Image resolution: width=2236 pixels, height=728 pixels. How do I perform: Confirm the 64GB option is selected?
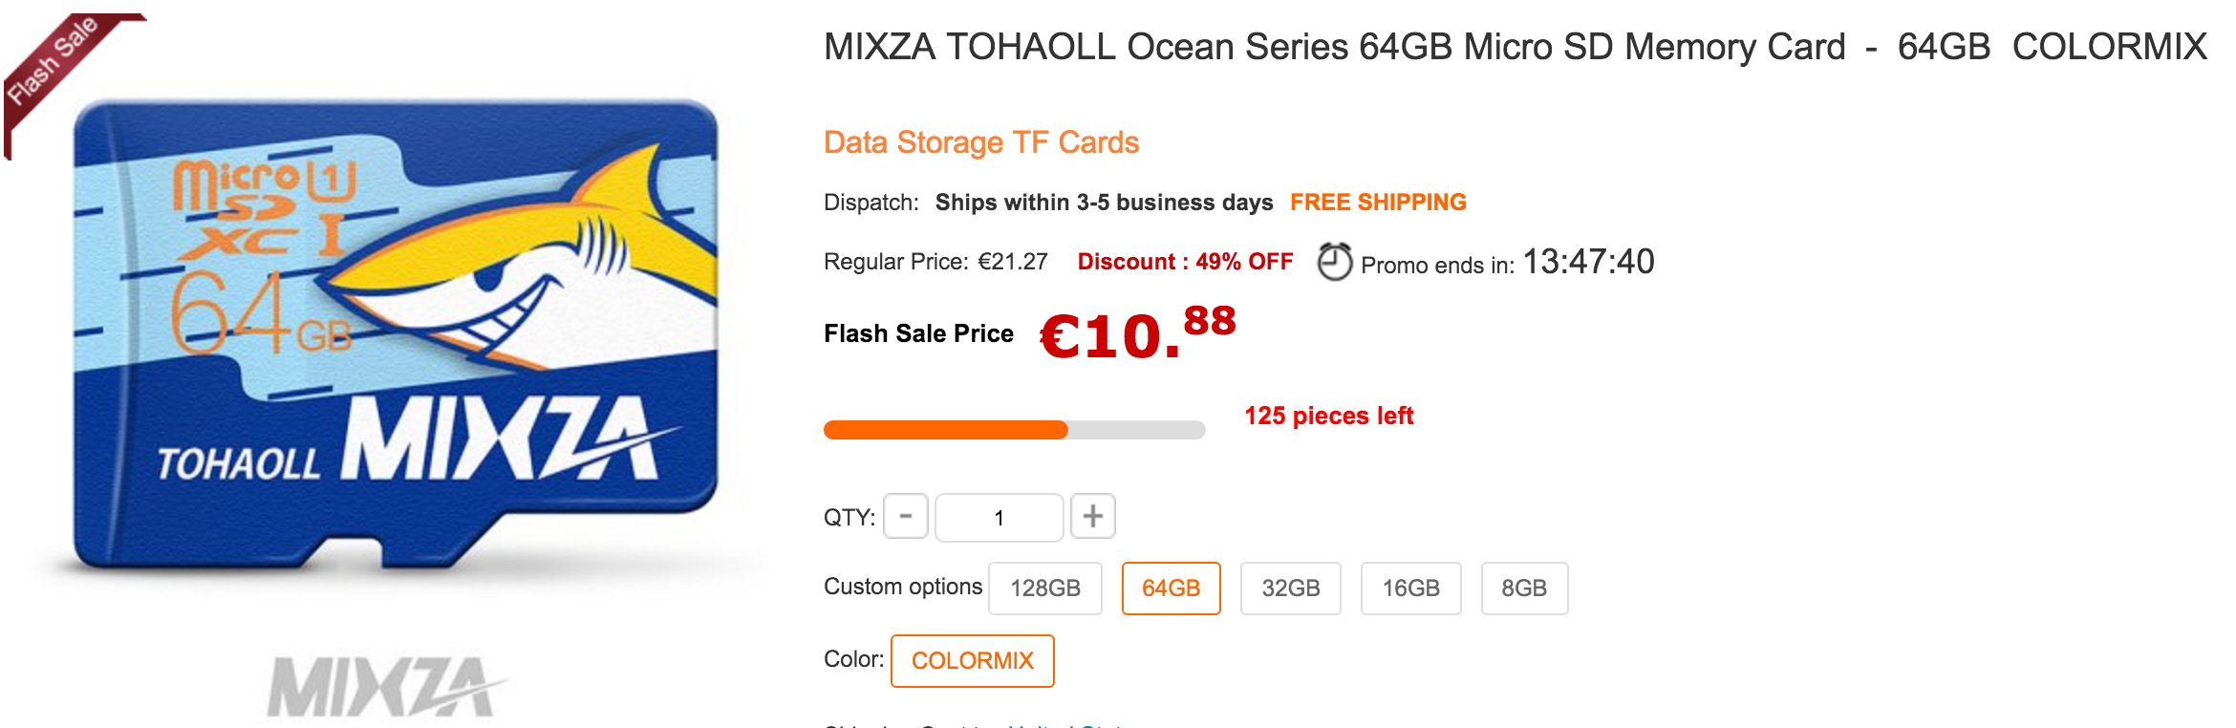click(x=1171, y=589)
